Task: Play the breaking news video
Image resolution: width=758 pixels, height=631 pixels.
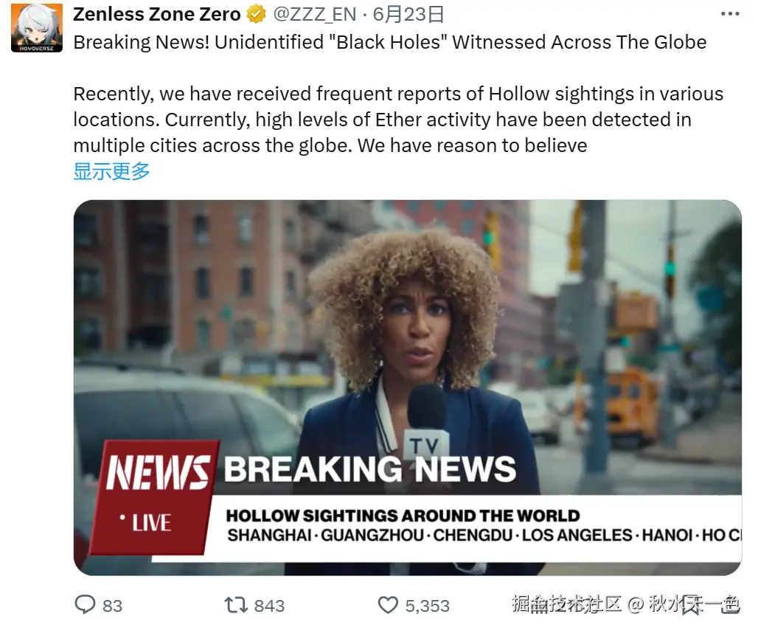Action: tap(408, 387)
